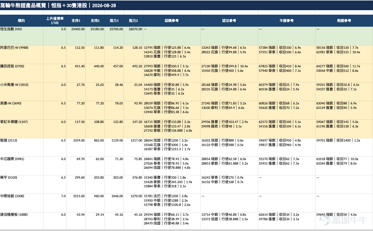Image resolution: width=373 pixels, height=231 pixels.
Task: Select the 上升值博率 (/10) column header
Action: pyautogui.click(x=55, y=21)
